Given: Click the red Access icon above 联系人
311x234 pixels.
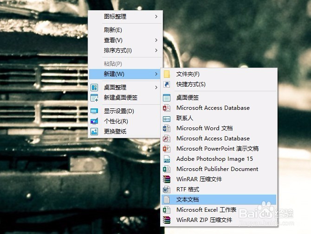Looking at the screenshot, I should pos(167,108).
